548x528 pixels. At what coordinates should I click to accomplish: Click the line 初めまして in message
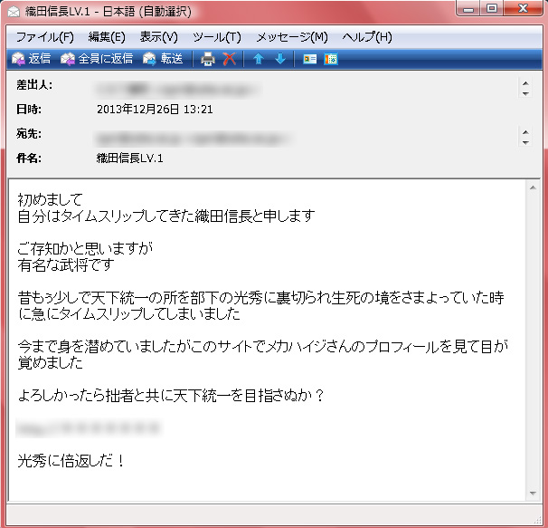coord(50,199)
